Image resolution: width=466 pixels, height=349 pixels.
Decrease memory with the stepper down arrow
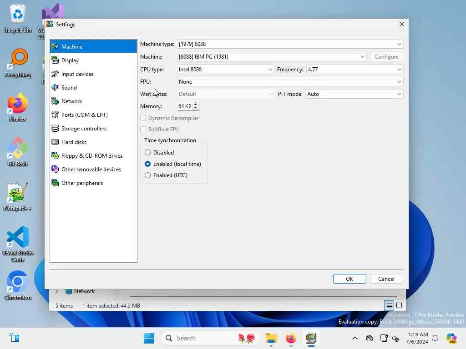point(195,108)
